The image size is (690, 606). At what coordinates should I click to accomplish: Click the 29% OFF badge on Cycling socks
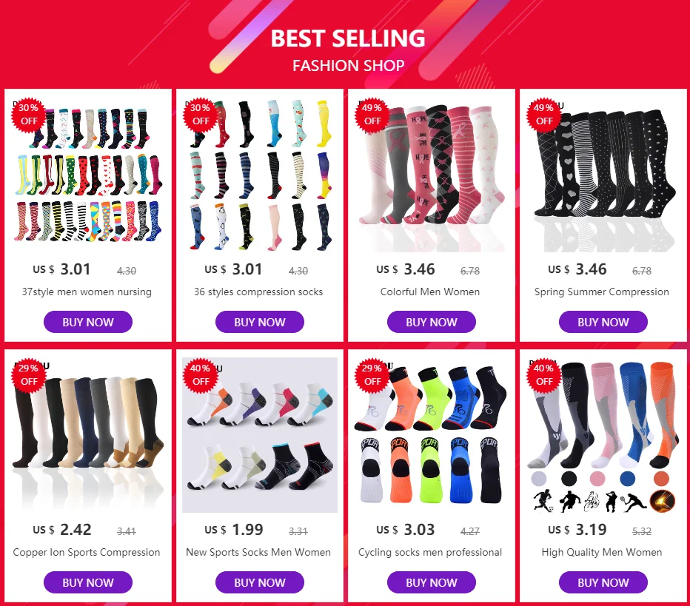click(372, 374)
